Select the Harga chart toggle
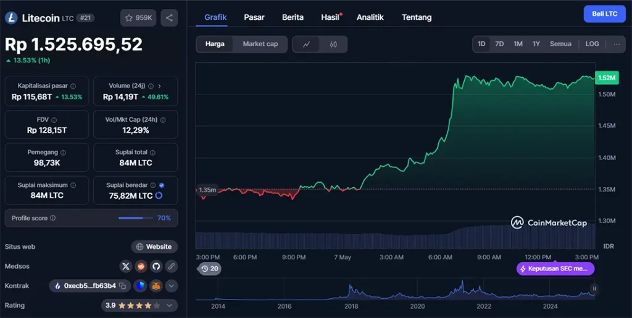This screenshot has height=318, width=632. click(215, 44)
